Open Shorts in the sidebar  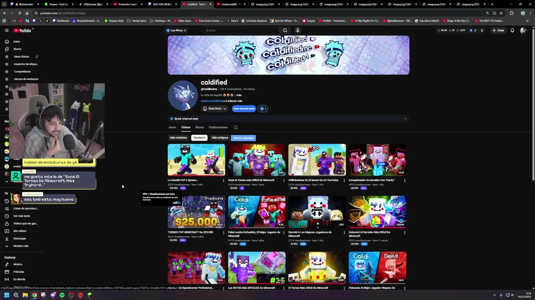click(x=17, y=49)
